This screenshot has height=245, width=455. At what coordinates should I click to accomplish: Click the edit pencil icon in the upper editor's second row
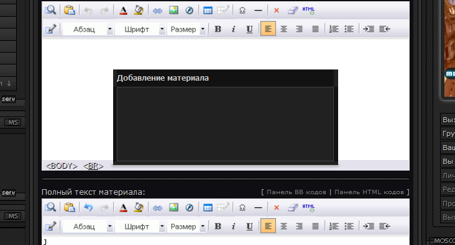click(51, 29)
